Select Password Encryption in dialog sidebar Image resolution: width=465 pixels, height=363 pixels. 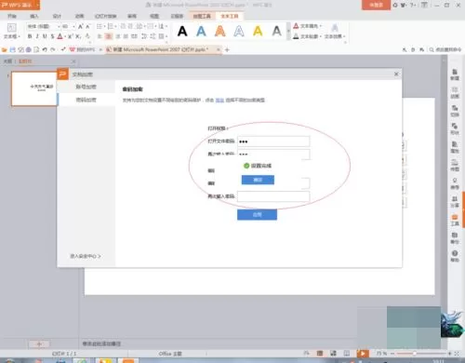coord(86,100)
